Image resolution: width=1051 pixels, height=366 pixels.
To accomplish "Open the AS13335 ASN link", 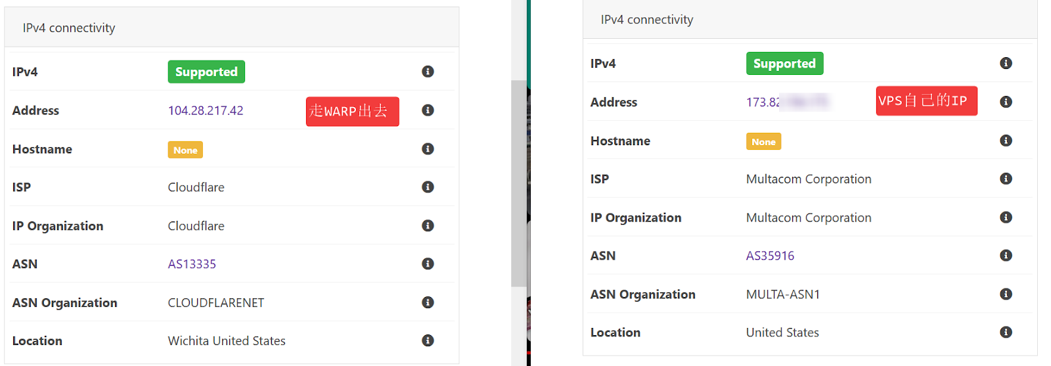I will 192,264.
